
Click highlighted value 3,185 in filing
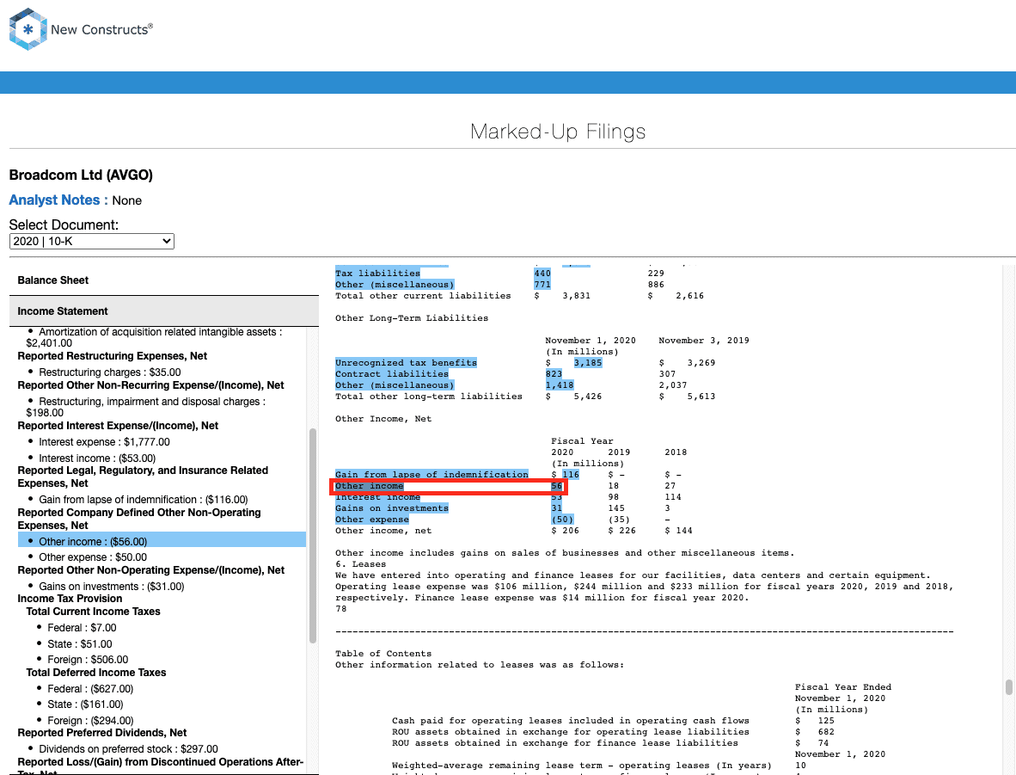tap(588, 362)
